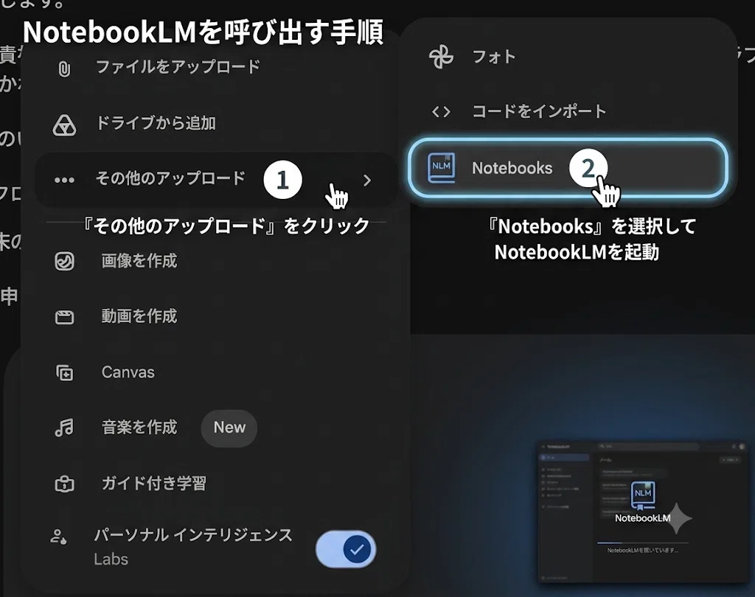Click the パーソナル インテリジェンス label

[193, 535]
